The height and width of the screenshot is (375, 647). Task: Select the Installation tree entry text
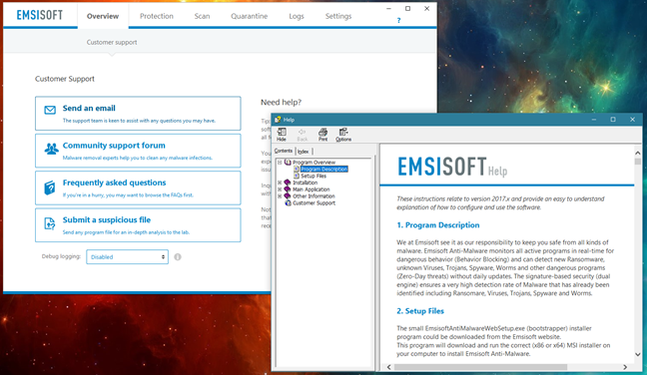tap(305, 183)
